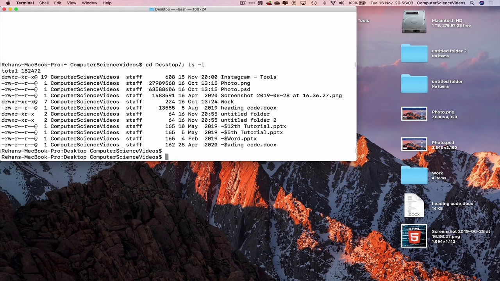Open the accessibility status menu icon
This screenshot has height=281, width=500.
click(294, 3)
